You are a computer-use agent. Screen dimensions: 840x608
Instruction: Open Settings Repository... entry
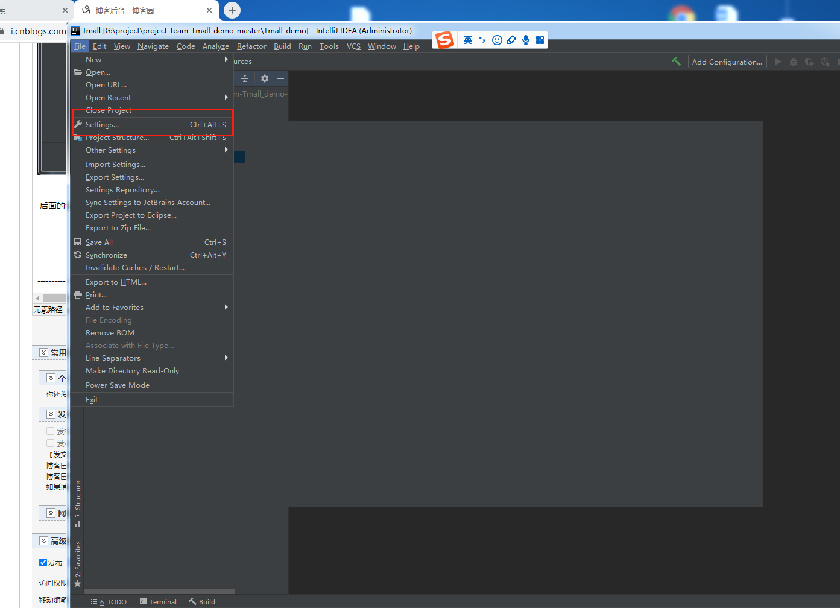coord(152,189)
